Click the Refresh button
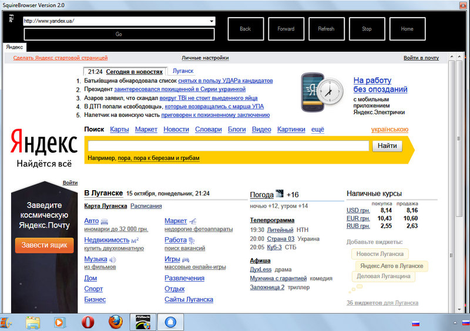Screen dimensions: 470x331 [327, 29]
